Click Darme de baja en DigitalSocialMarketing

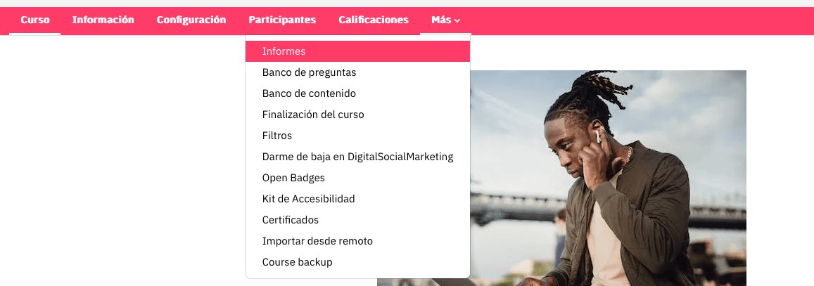pyautogui.click(x=357, y=157)
